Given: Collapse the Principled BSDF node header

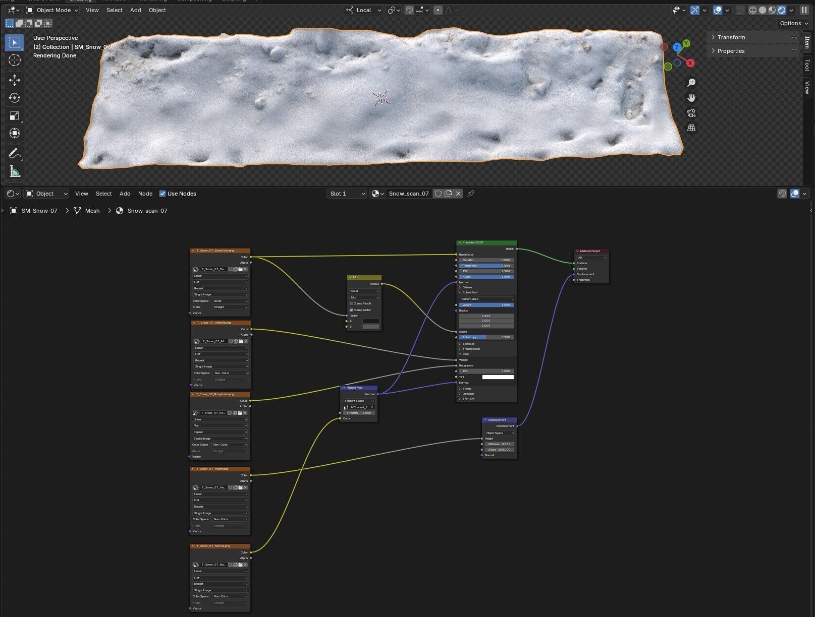Looking at the screenshot, I should [x=459, y=242].
